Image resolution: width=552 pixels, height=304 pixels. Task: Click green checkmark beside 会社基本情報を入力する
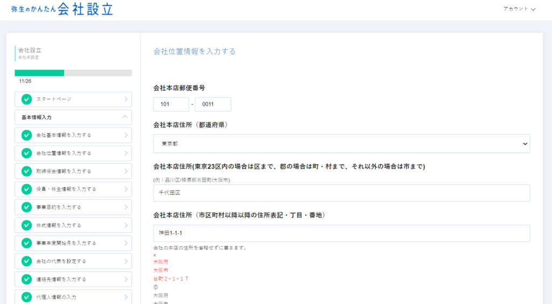[26, 135]
